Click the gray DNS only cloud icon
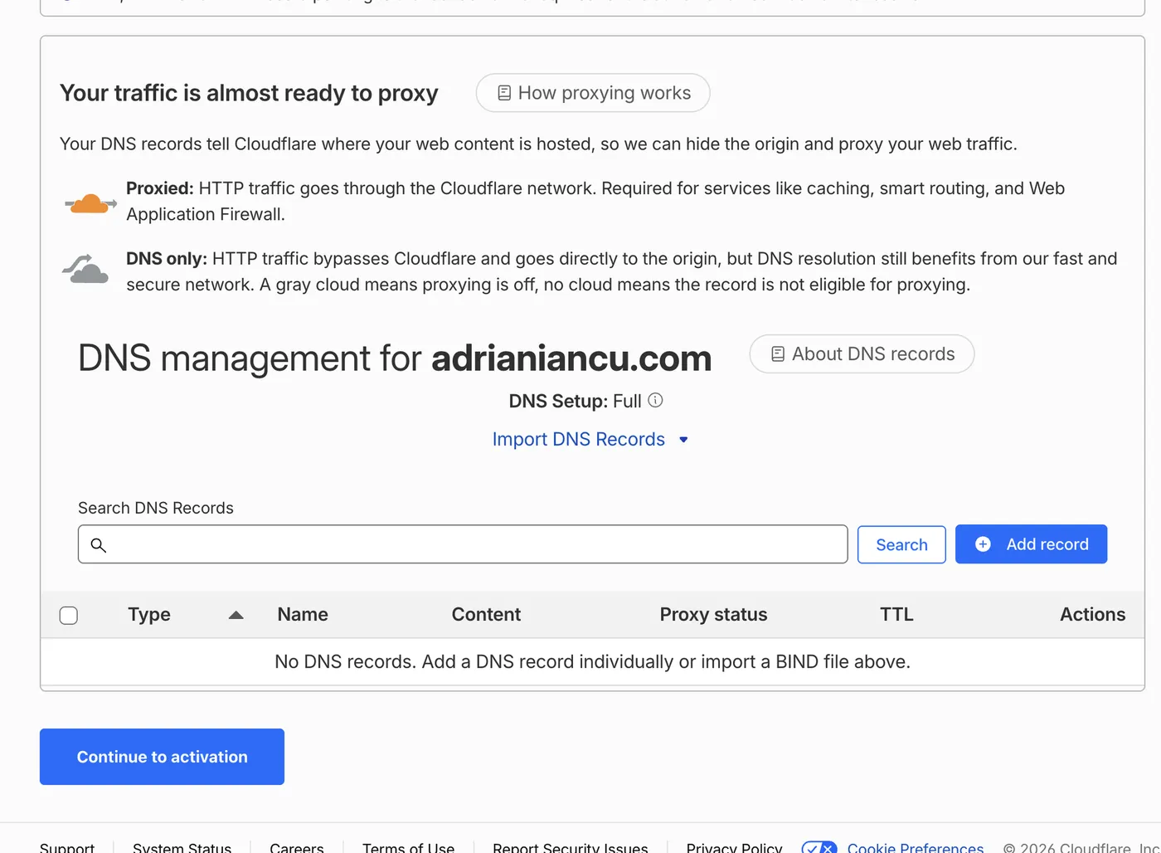 85,270
